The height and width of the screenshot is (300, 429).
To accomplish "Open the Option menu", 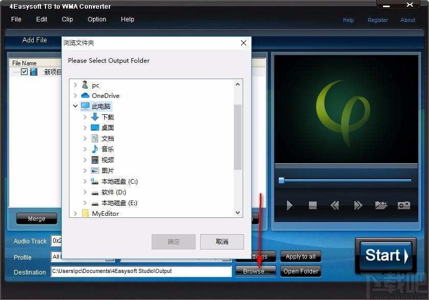I will point(97,19).
